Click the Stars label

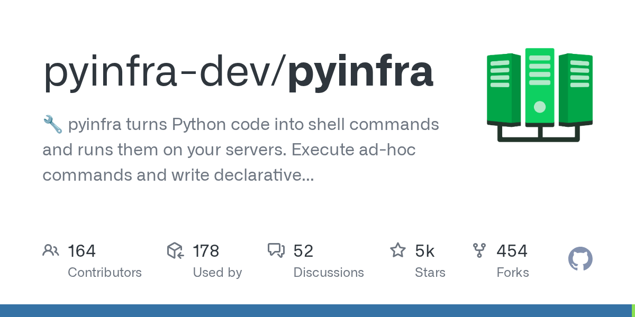coord(430,273)
